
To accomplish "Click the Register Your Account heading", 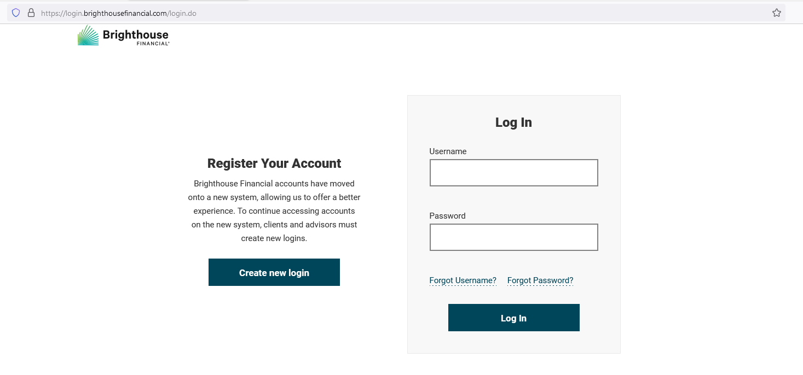I will click(x=274, y=163).
